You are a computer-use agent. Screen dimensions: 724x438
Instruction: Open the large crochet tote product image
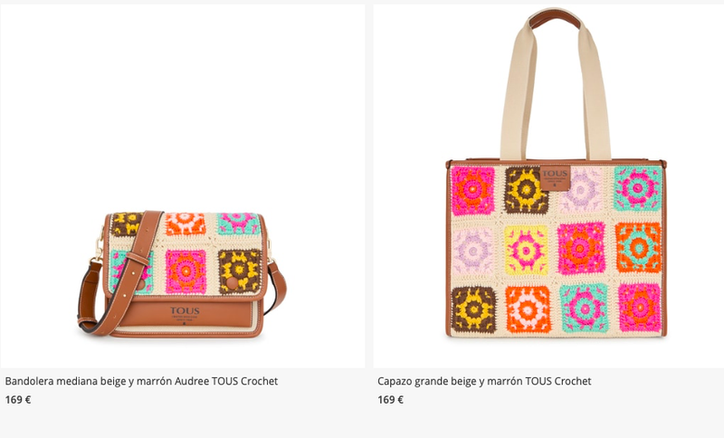click(x=548, y=186)
